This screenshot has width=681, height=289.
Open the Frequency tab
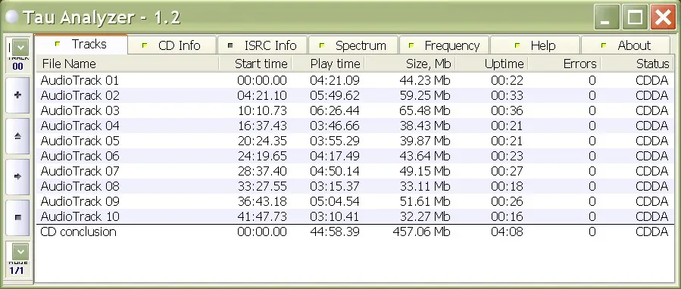[x=445, y=45]
